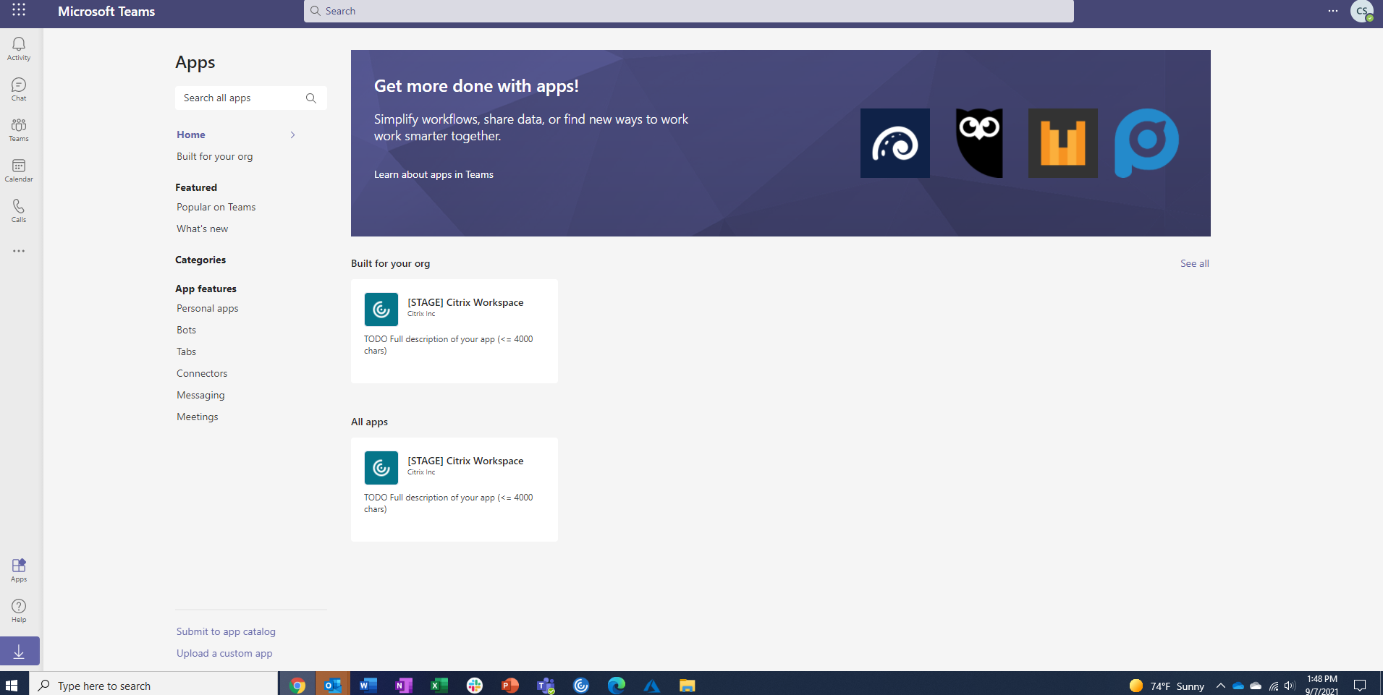Open Slack from the taskbar
This screenshot has width=1383, height=695.
tap(475, 685)
